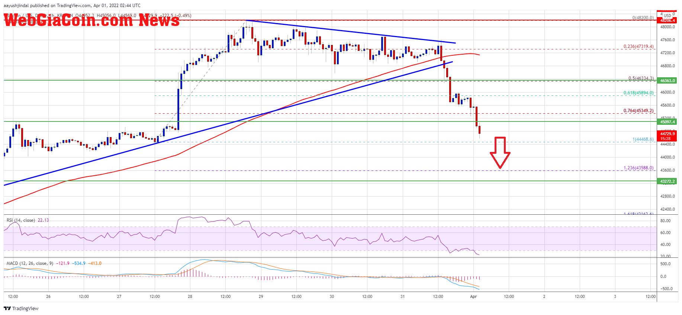Click the RSI (14, close) indicator title
Viewport: 682px width, 315px height.
click(x=21, y=220)
